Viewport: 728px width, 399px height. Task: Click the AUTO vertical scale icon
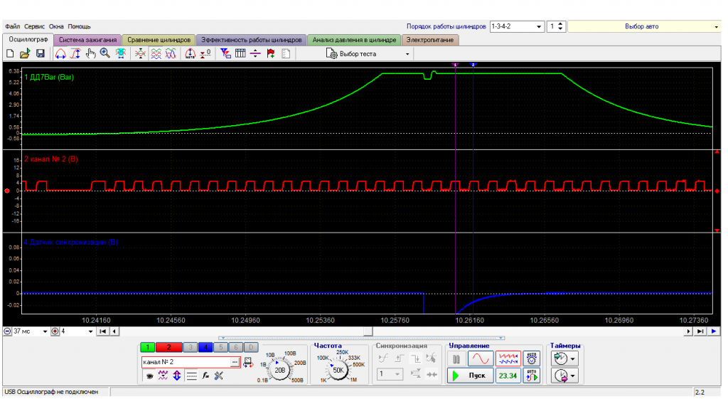(190, 54)
